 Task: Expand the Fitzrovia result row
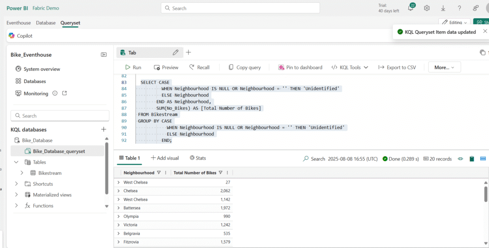(x=118, y=242)
